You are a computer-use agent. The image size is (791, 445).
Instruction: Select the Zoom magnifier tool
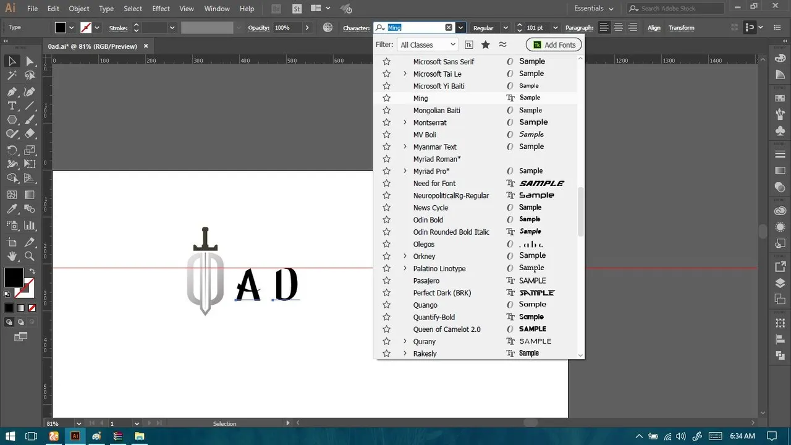point(30,256)
